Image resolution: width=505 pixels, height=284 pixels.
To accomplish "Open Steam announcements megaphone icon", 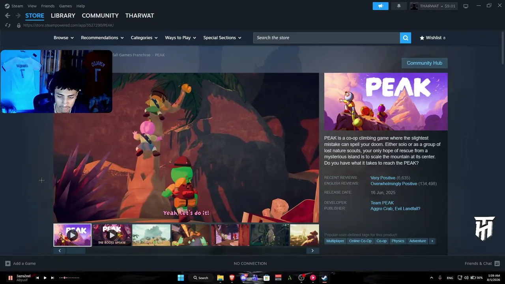I will [x=381, y=6].
